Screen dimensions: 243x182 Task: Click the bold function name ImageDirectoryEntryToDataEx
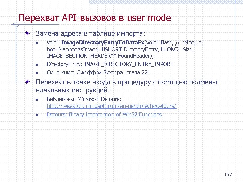[103, 42]
